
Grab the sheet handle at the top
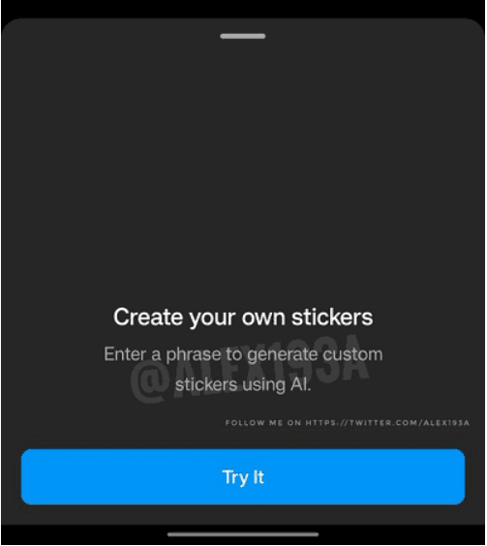[x=243, y=36]
